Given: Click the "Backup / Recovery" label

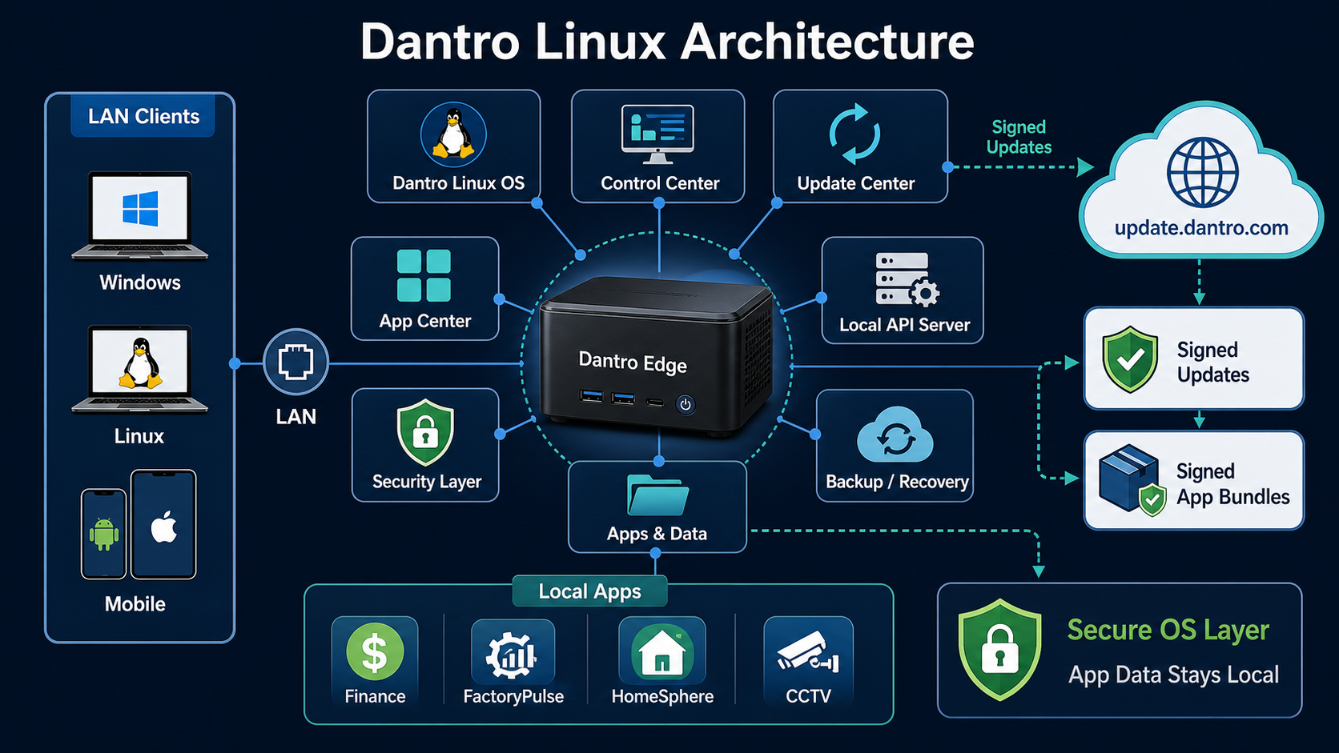Looking at the screenshot, I should pyautogui.click(x=897, y=482).
